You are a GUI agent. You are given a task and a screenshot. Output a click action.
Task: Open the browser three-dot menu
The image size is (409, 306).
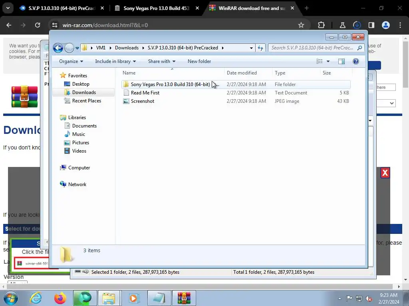pyautogui.click(x=400, y=25)
